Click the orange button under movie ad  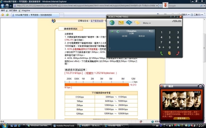click(x=182, y=118)
